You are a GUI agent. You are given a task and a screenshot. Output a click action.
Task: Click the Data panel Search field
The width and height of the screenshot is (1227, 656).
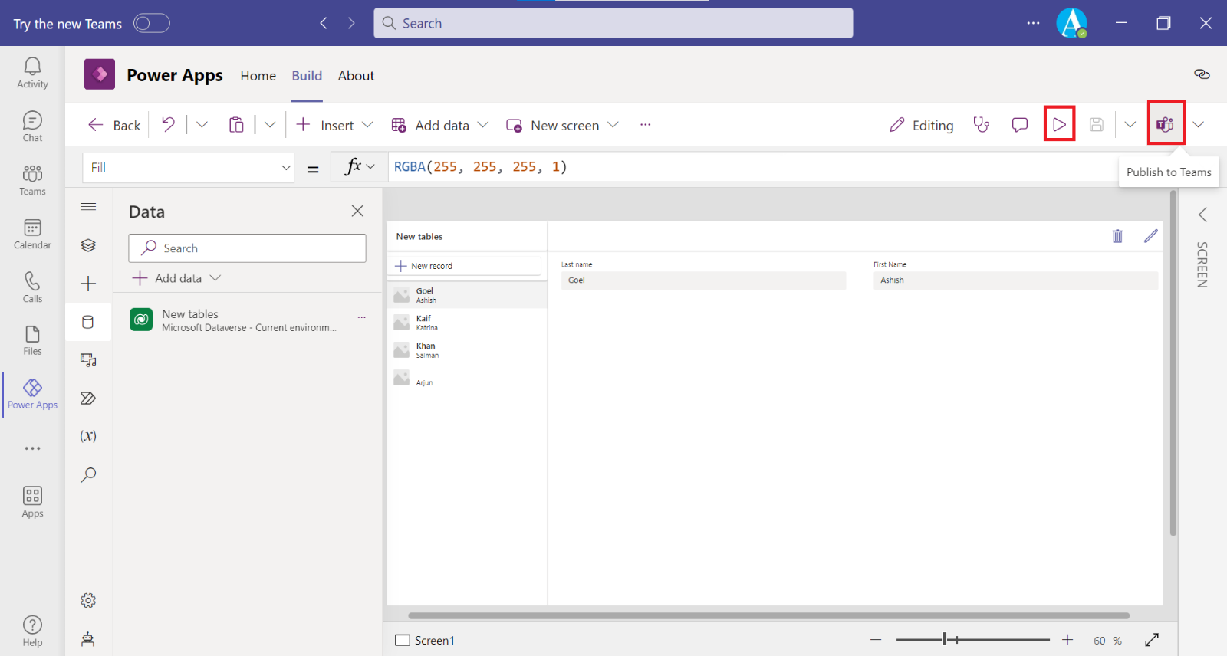coord(247,248)
